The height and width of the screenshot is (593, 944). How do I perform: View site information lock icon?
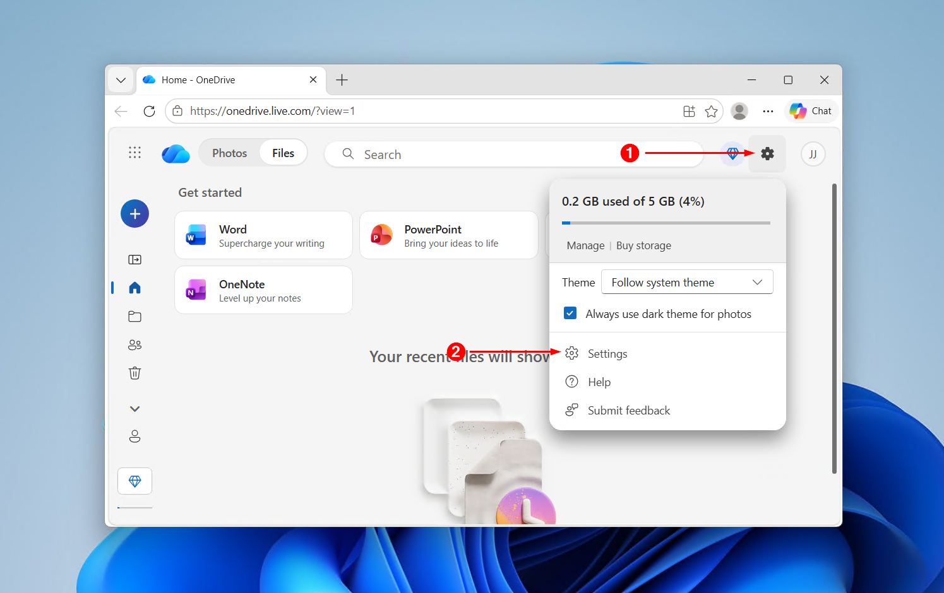pos(177,111)
